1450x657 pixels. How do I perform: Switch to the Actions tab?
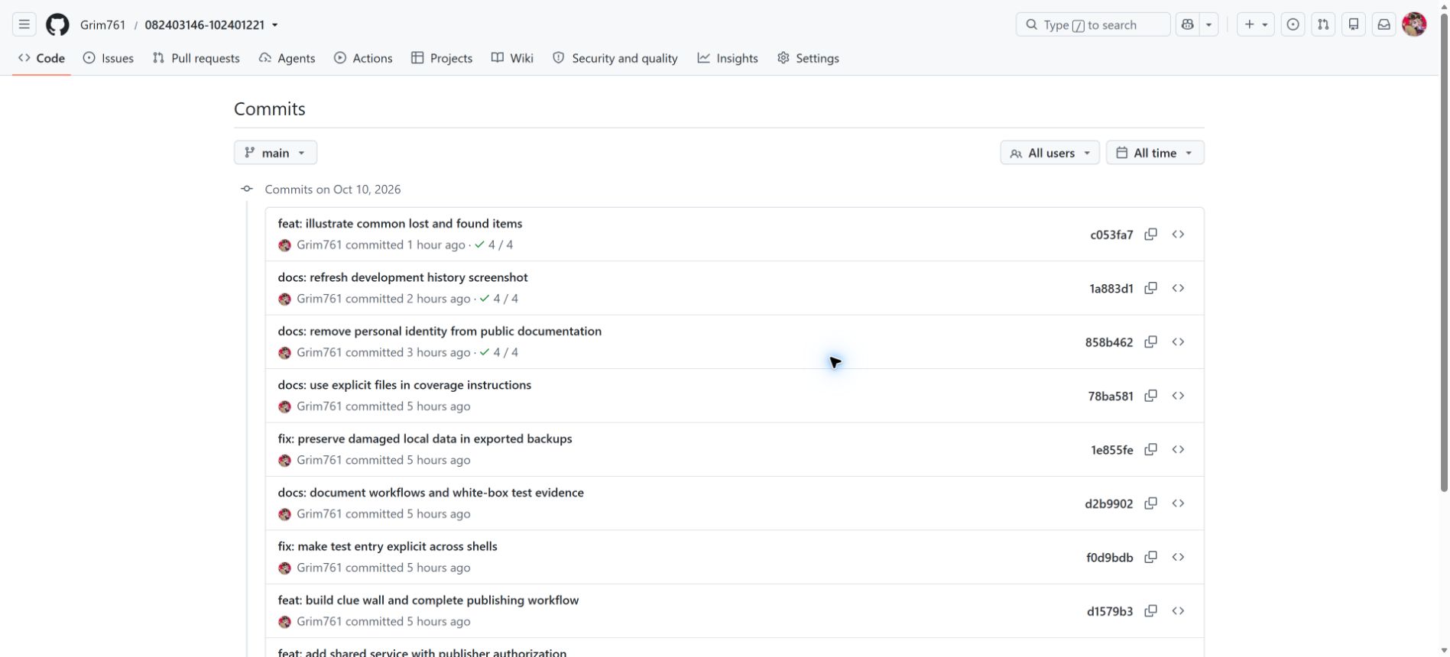coord(363,58)
